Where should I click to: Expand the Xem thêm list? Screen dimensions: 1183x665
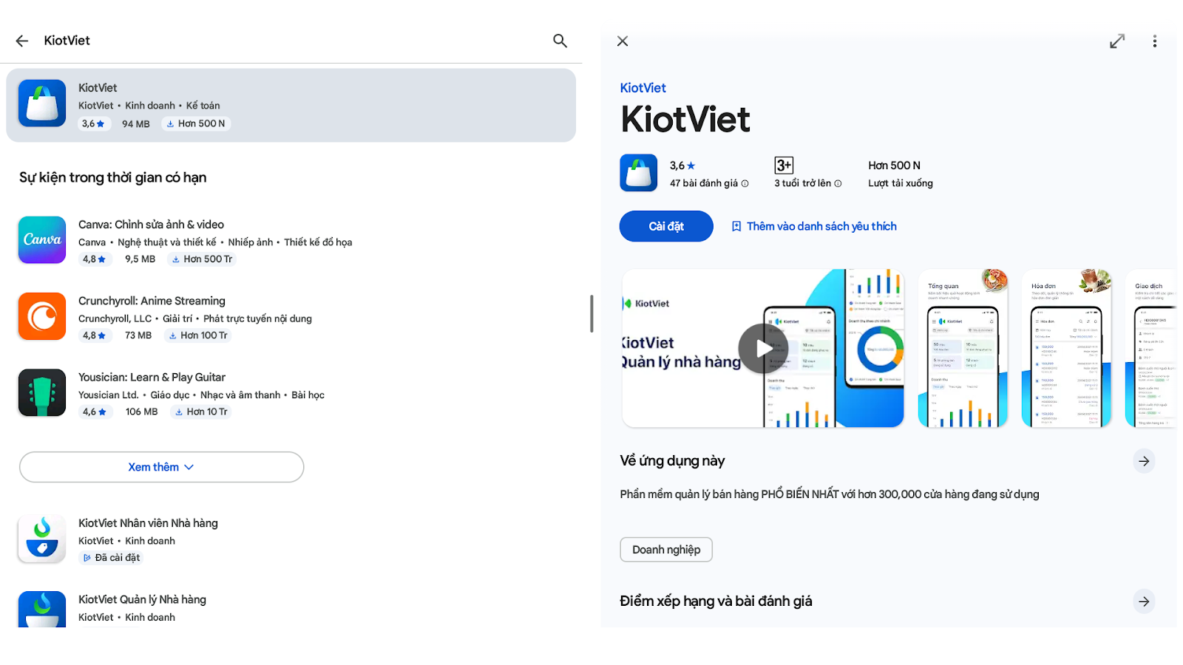coord(161,467)
